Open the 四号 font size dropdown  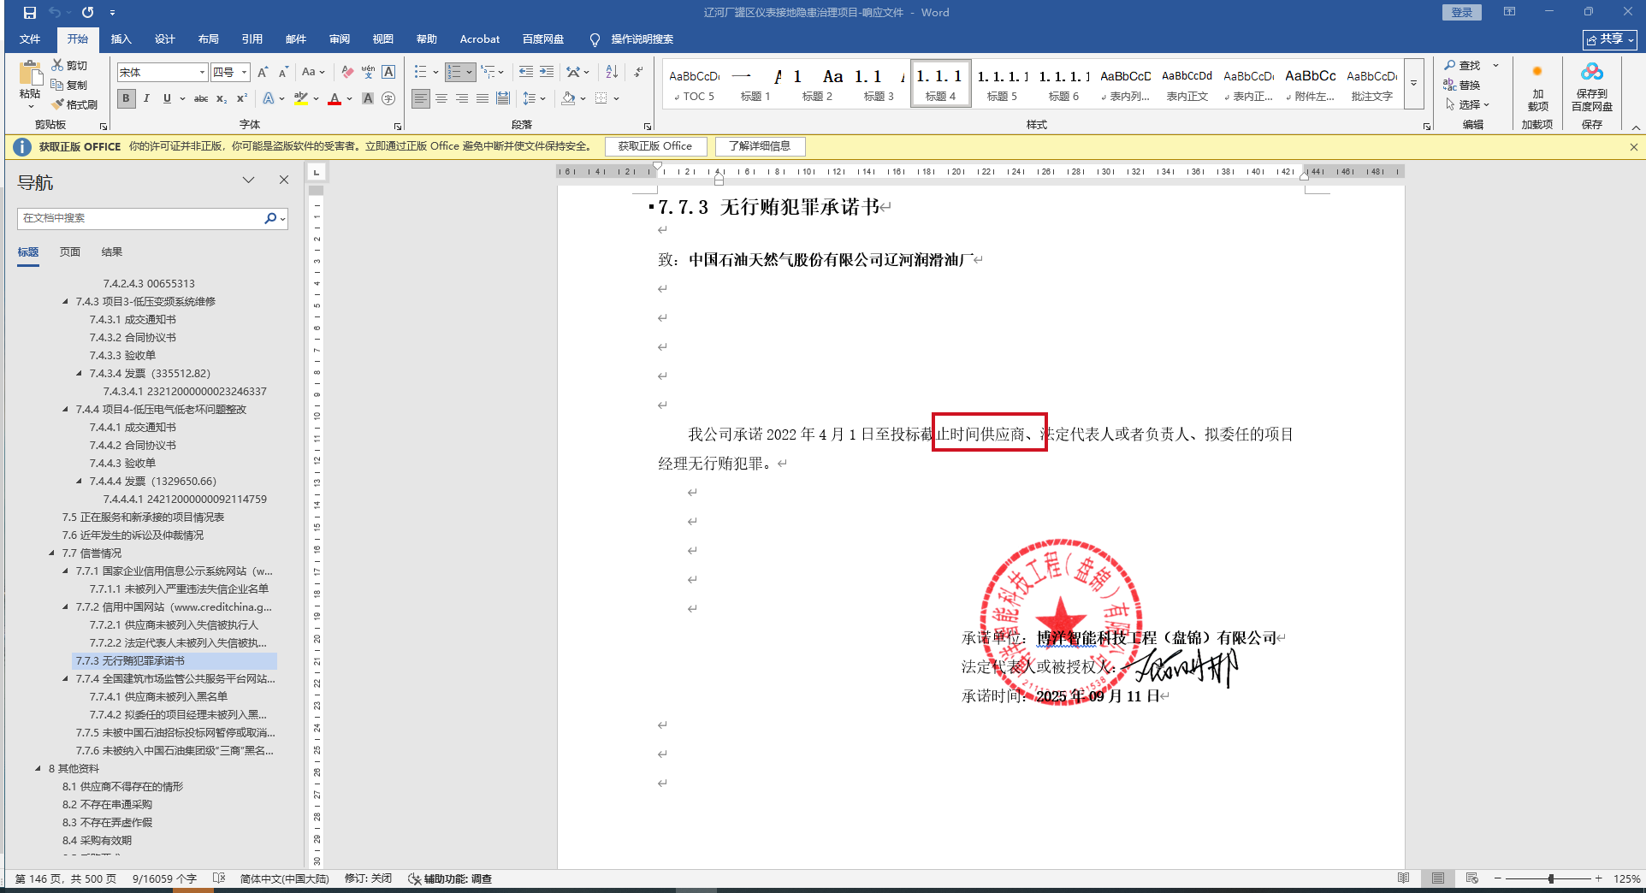[244, 73]
